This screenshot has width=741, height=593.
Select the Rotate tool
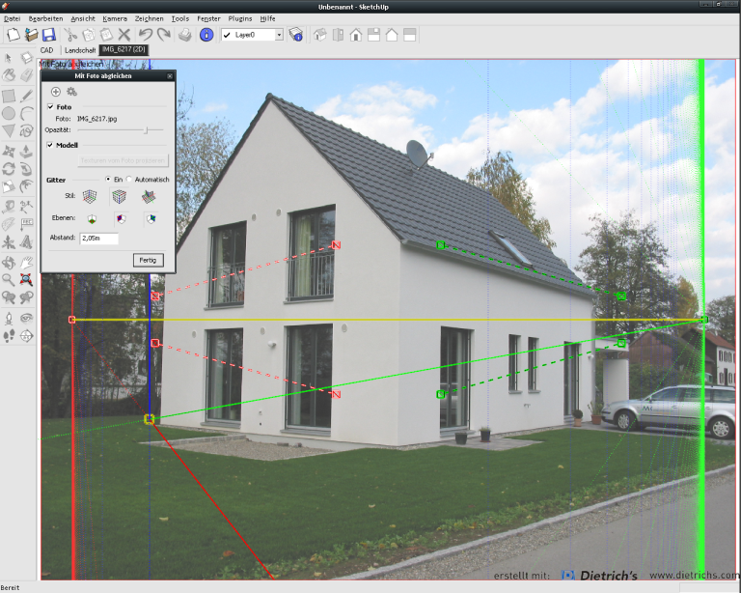[8, 169]
